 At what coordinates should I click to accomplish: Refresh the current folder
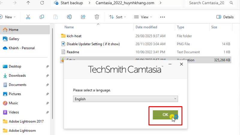click(42, 3)
